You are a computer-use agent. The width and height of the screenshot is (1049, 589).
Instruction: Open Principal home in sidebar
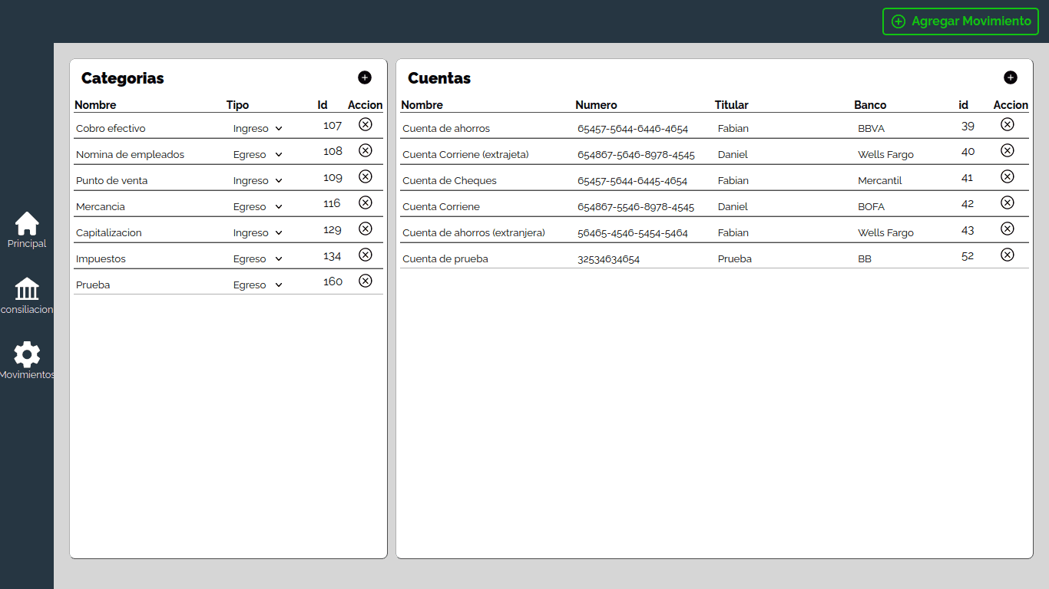click(27, 230)
